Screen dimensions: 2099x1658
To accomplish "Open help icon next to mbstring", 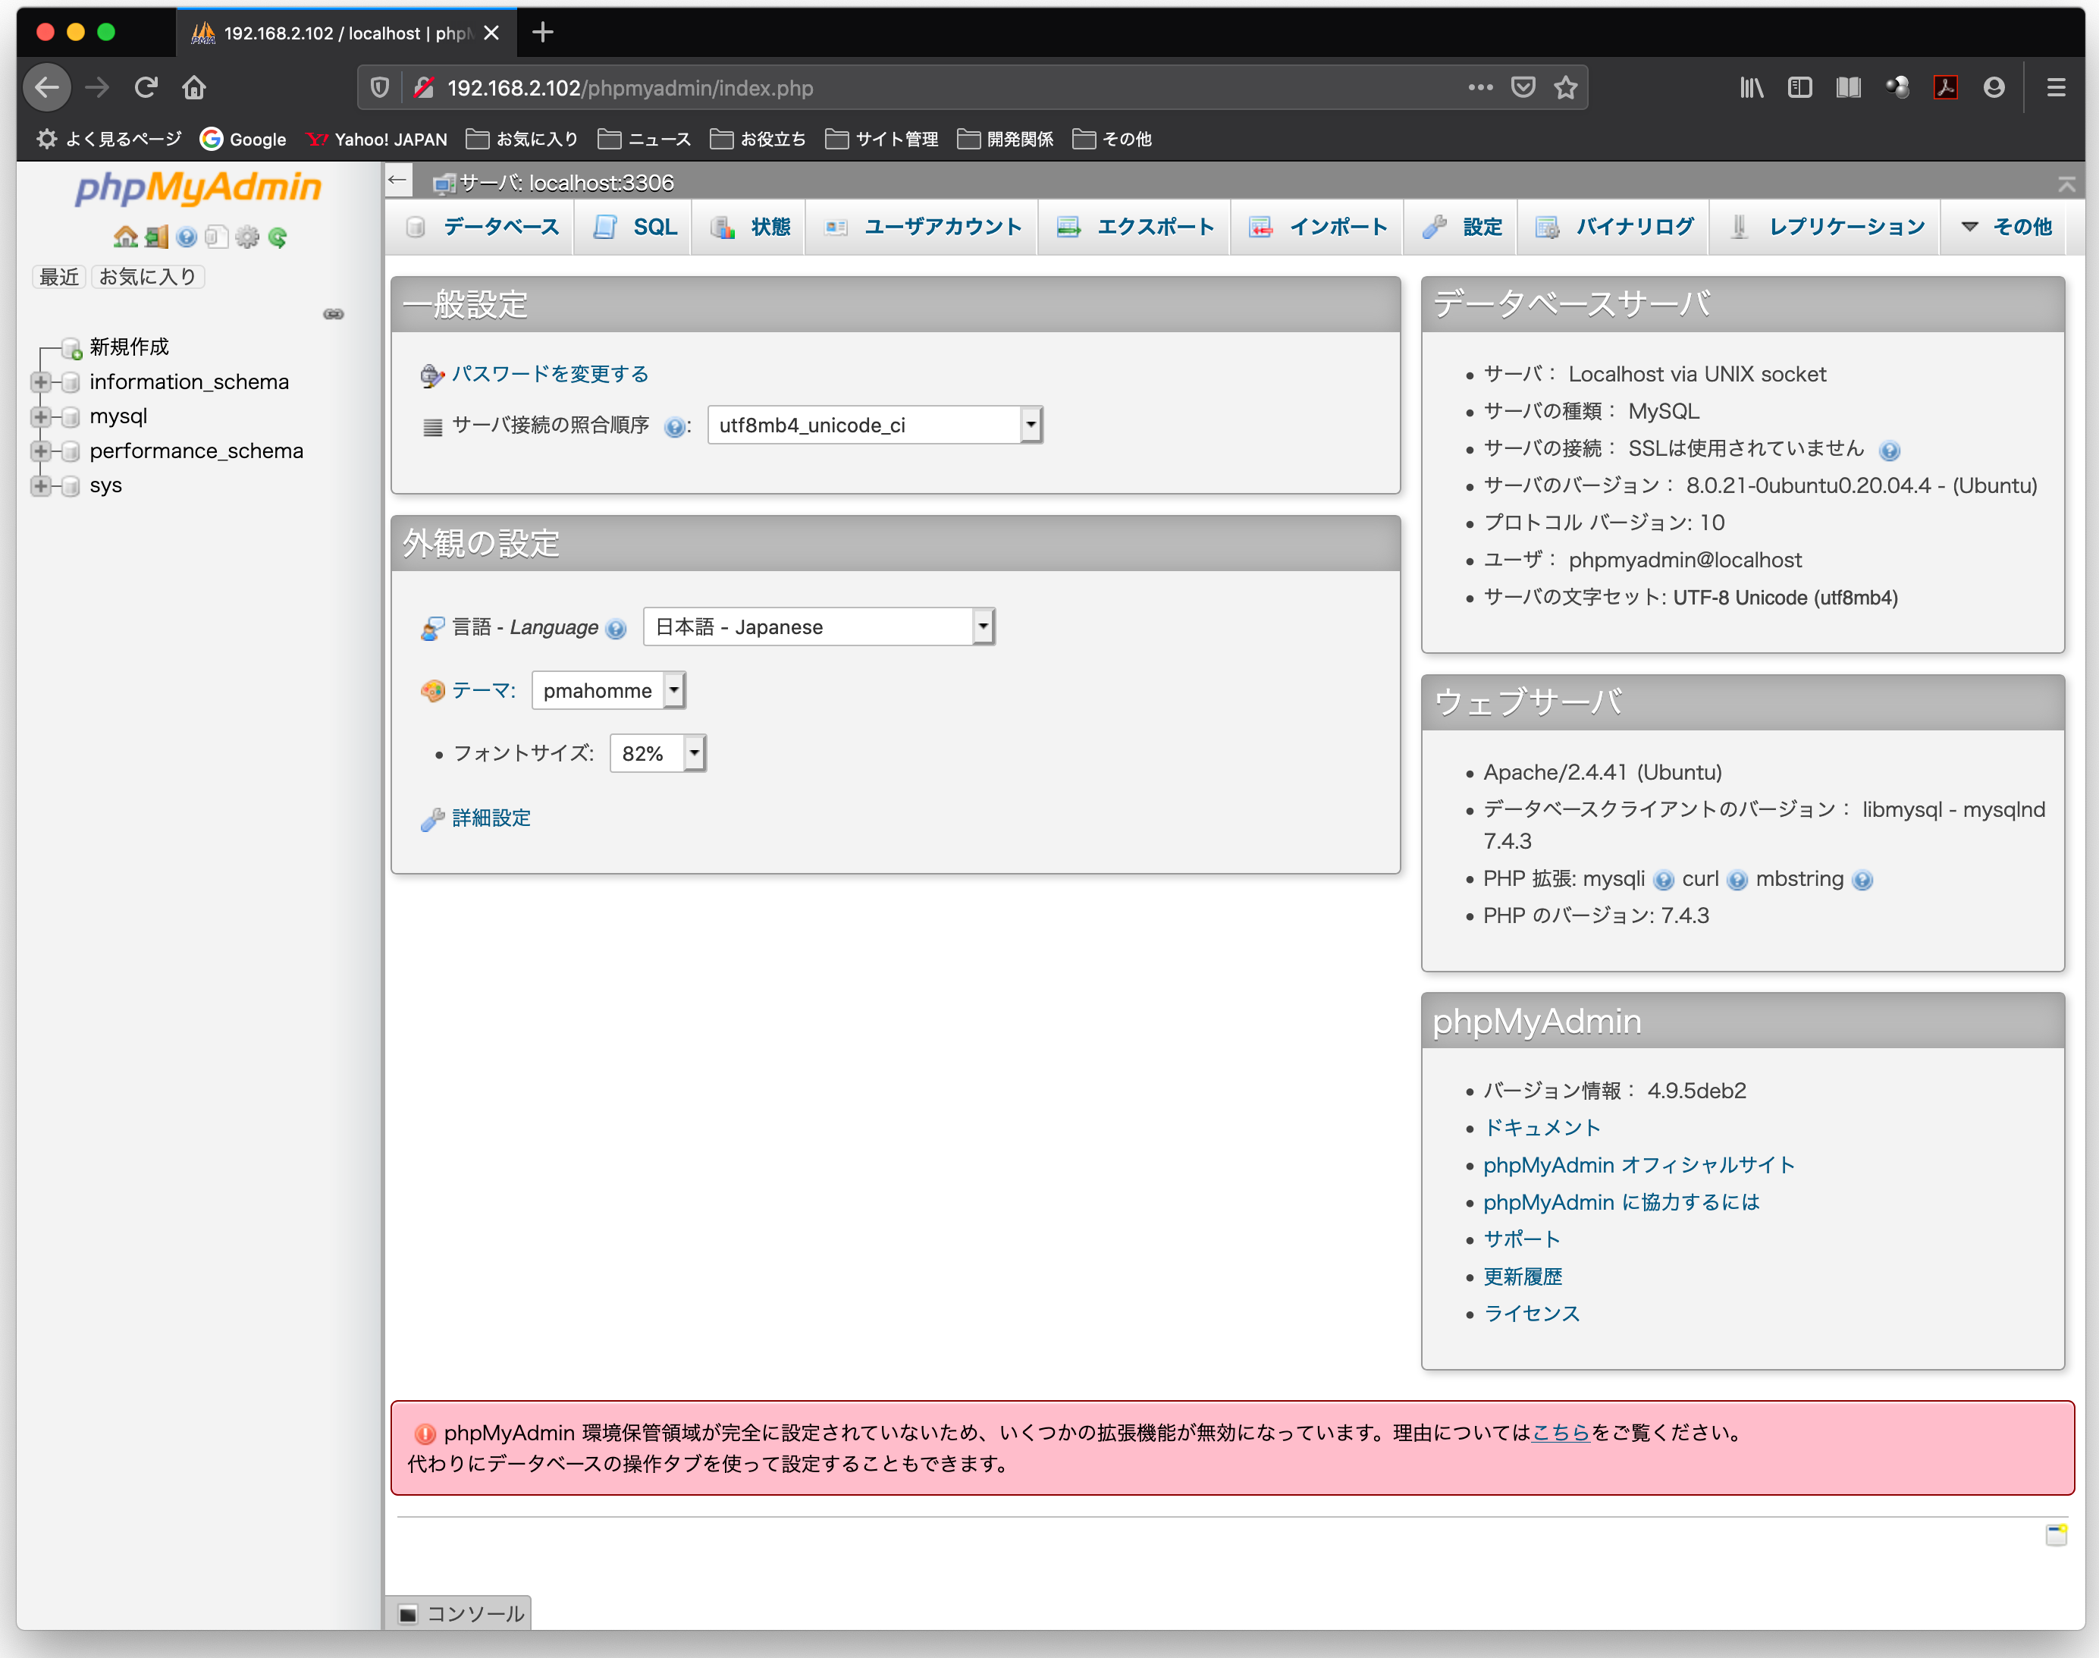I will click(x=1861, y=881).
